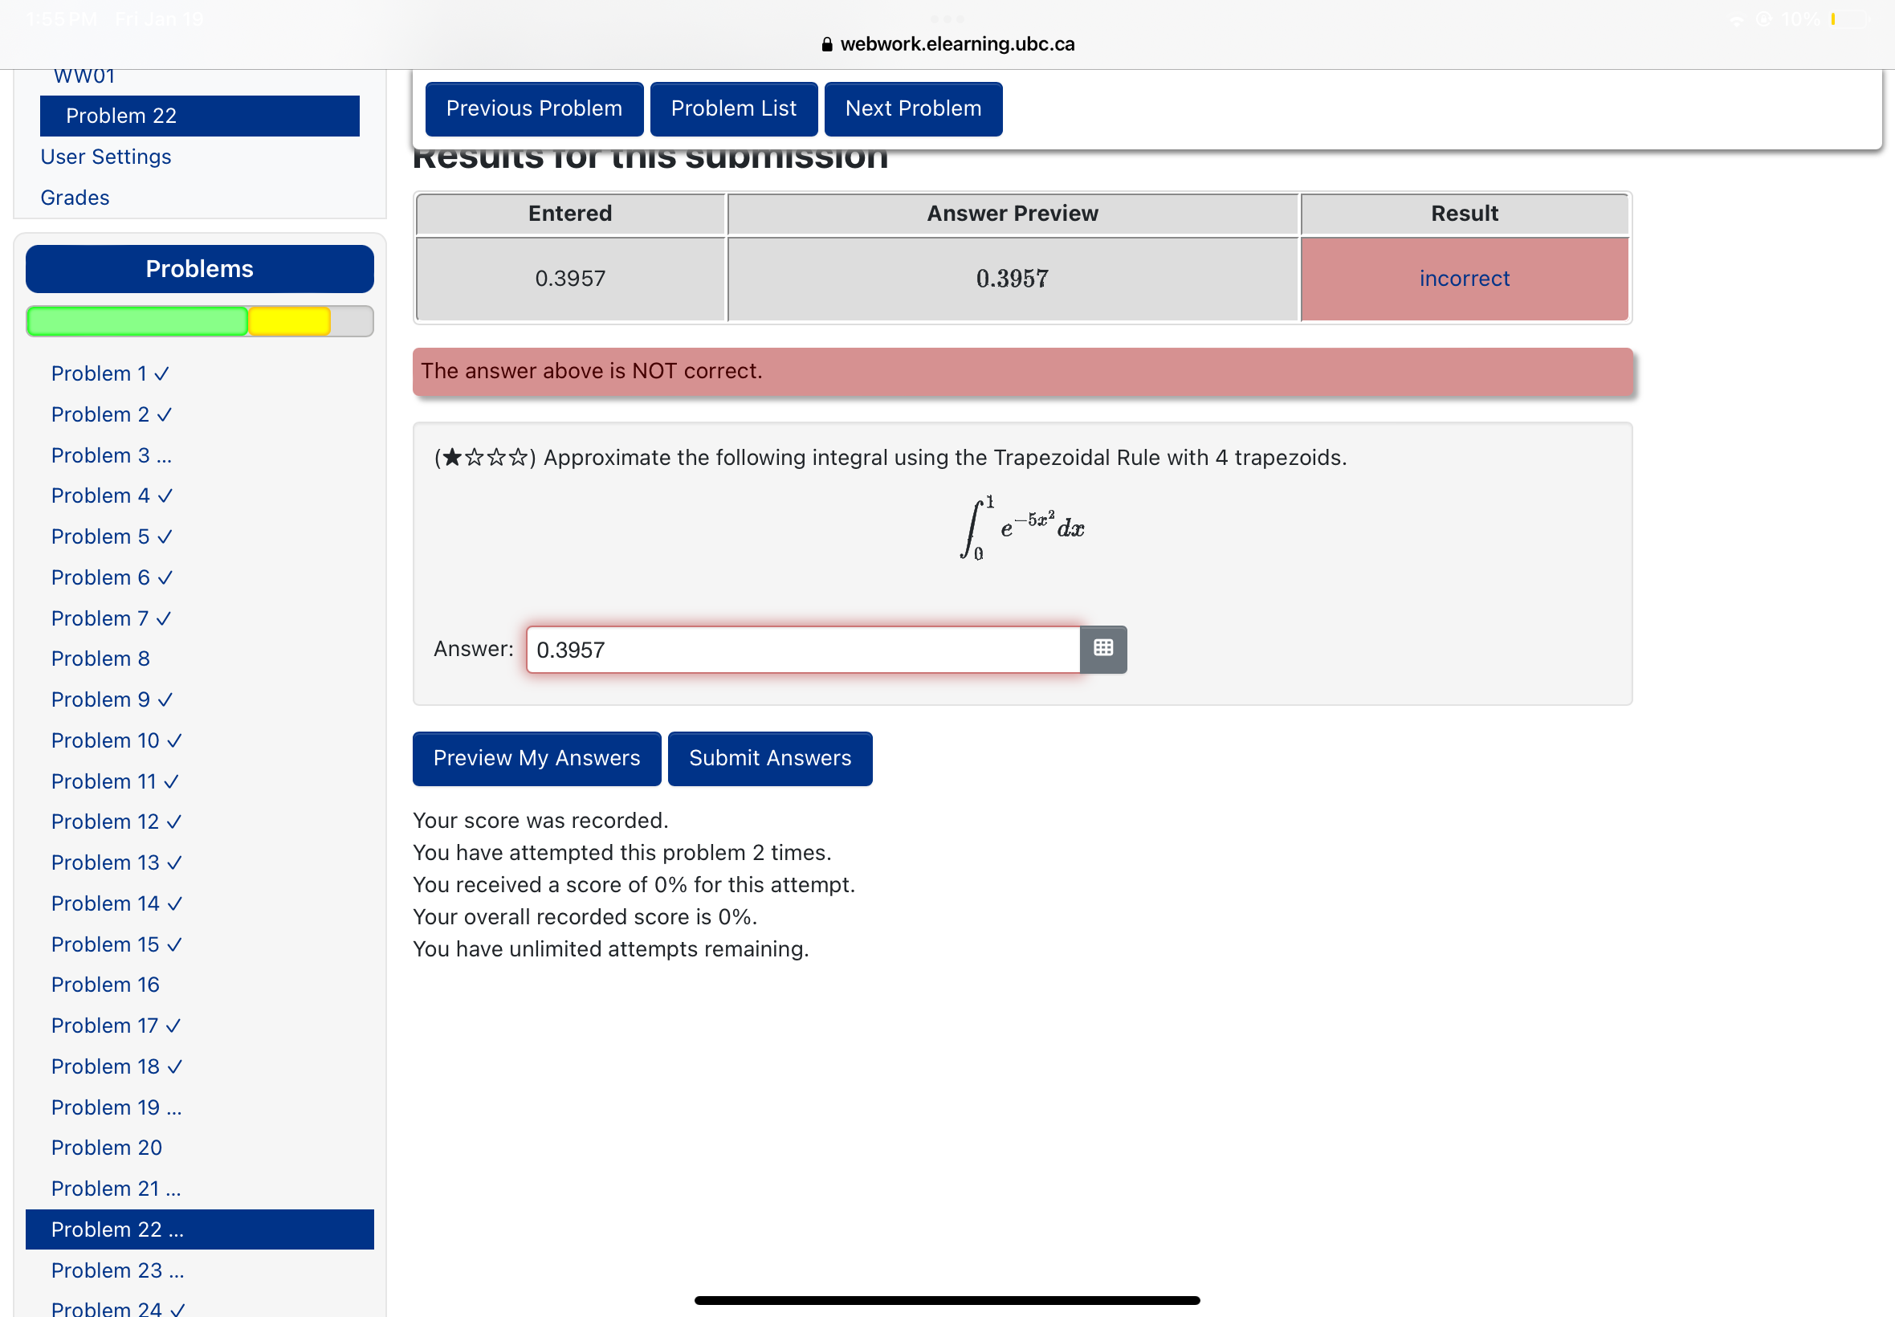Image resolution: width=1895 pixels, height=1317 pixels.
Task: Expand Problem 19 subitems
Action: pyautogui.click(x=175, y=1107)
